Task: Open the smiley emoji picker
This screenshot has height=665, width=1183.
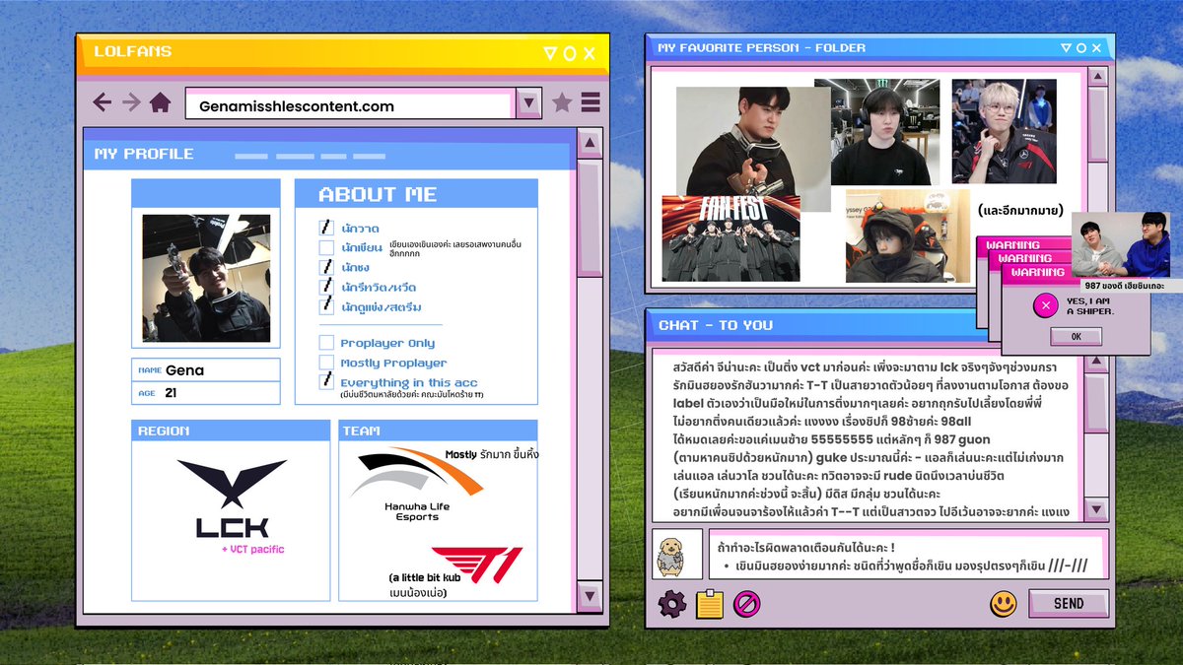Action: (x=1004, y=603)
